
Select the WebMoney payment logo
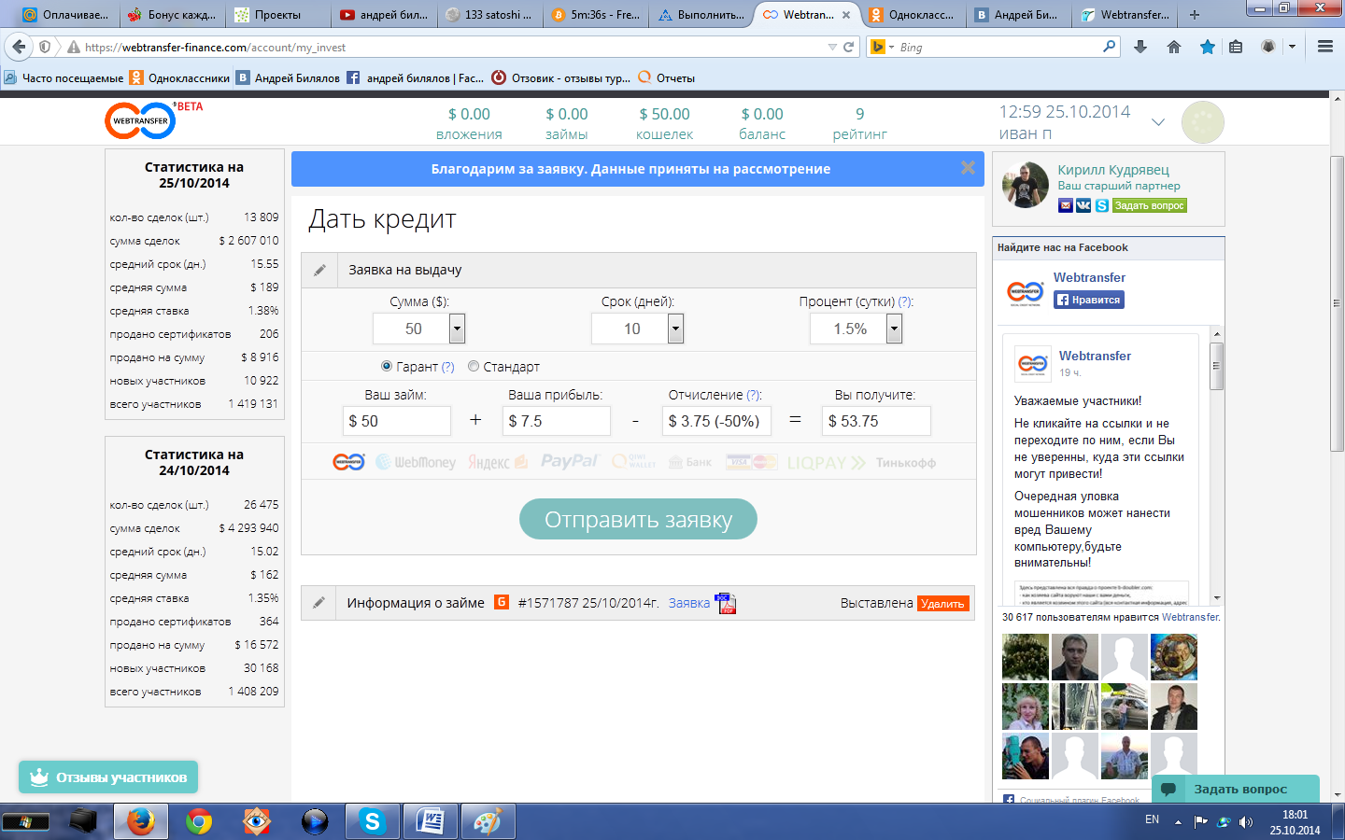416,462
